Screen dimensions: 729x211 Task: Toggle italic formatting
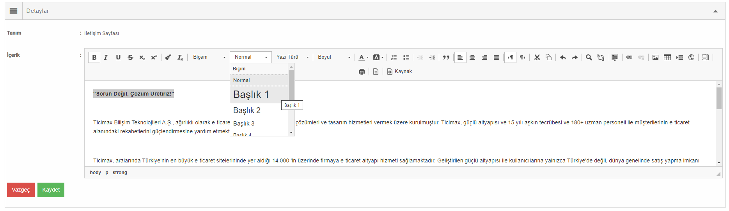(x=106, y=57)
